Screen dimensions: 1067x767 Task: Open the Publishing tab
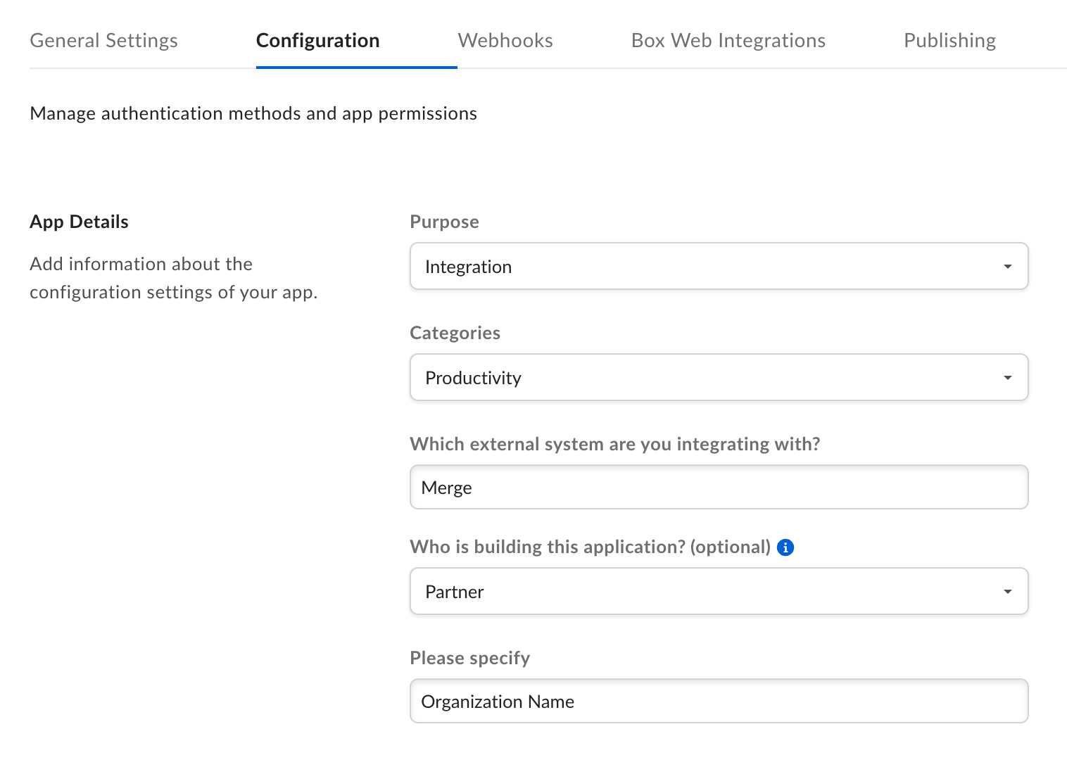(949, 41)
